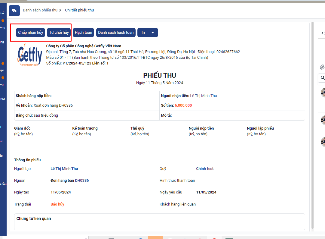Screen dimensions: 325x239
Task: Go back to Danh sách phiếu thu breadcrumb
Action: click(x=40, y=10)
